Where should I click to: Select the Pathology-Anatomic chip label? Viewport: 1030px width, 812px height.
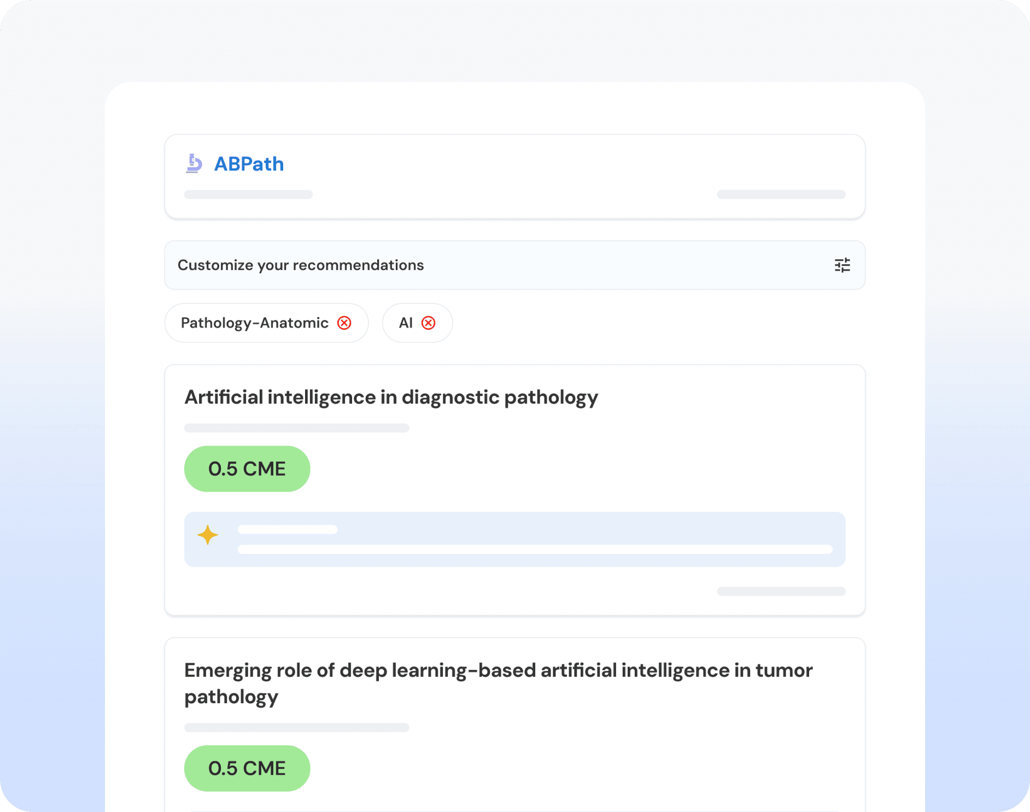tap(254, 323)
